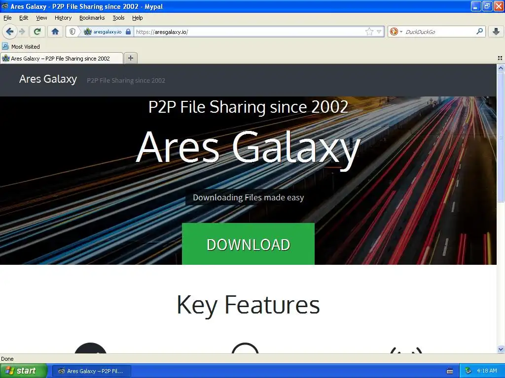505x378 pixels.
Task: Click the scrollbar down arrow
Action: [501, 349]
